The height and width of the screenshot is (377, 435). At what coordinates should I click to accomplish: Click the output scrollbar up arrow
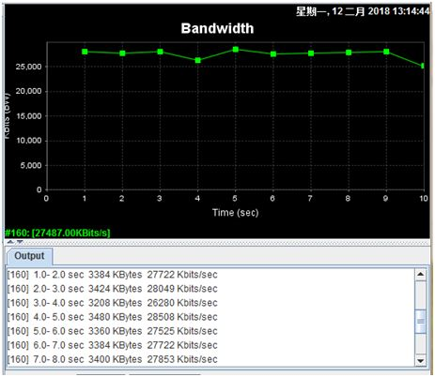click(420, 275)
